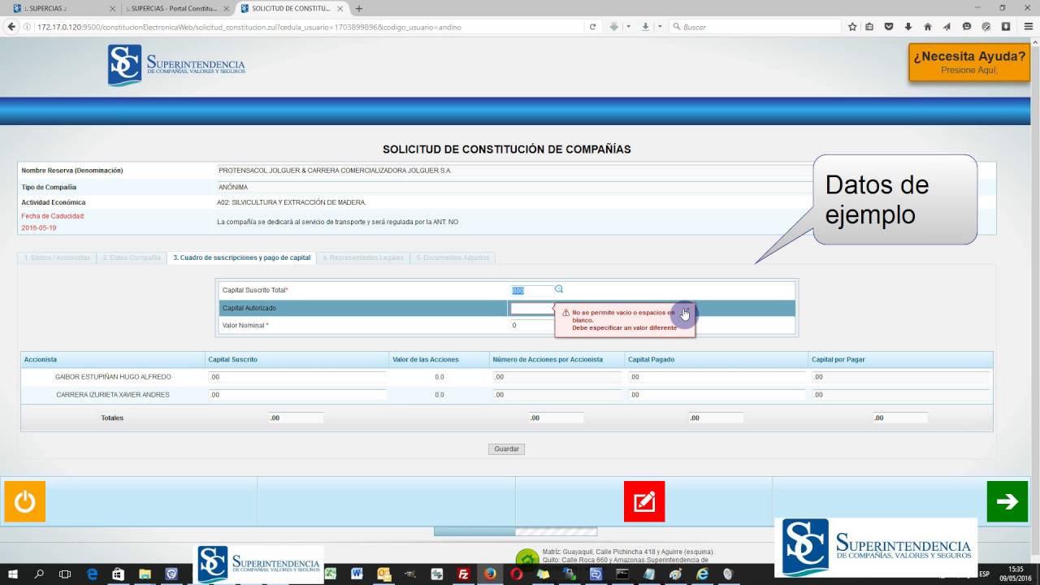The image size is (1040, 585).
Task: Open Opera from the taskbar
Action: [516, 574]
